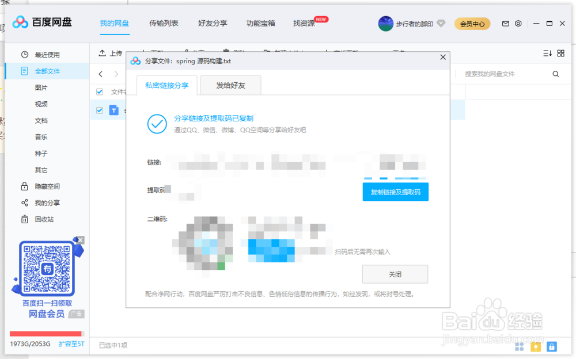Viewport: 576px width, 359px height.
Task: Open the sort order icon
Action: tap(547, 54)
